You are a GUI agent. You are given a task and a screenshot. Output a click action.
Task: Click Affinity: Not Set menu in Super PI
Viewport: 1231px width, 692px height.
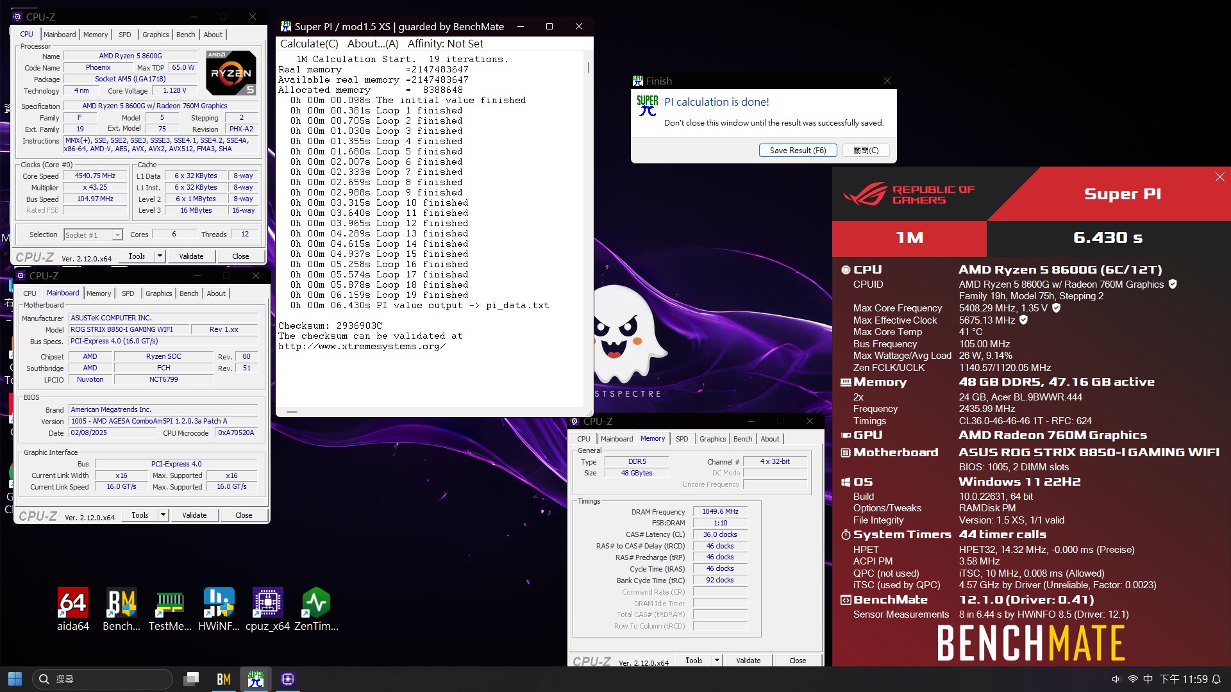[x=446, y=44]
